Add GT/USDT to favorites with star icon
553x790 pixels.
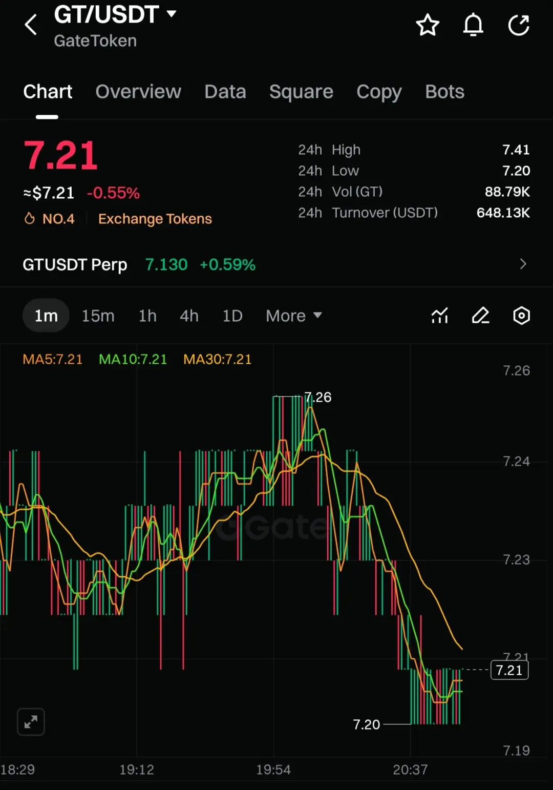(x=428, y=25)
